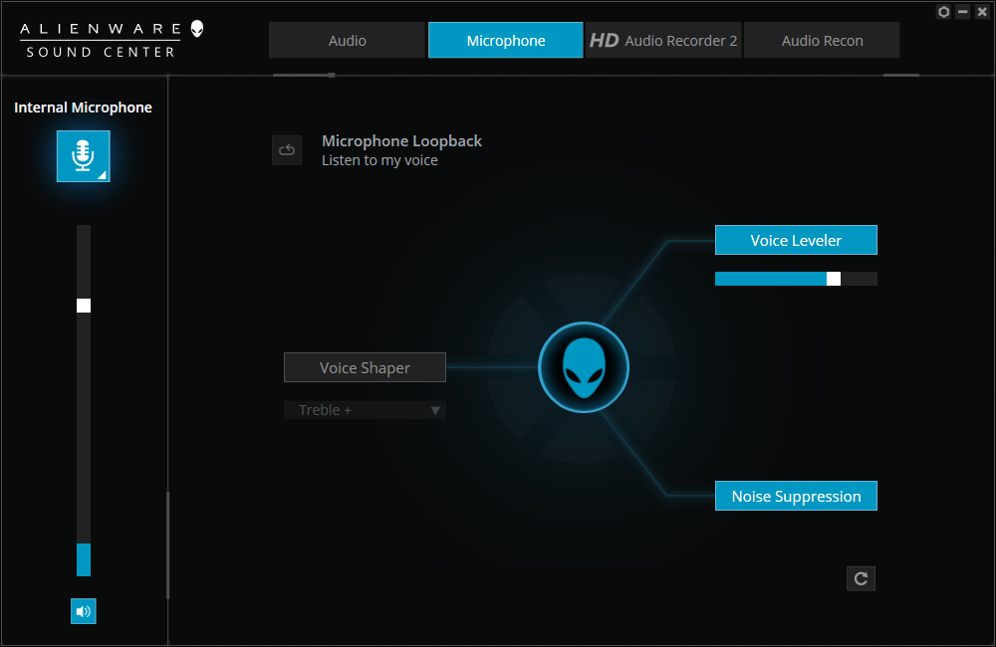Go to the Audio Recon tab
The width and height of the screenshot is (996, 647).
822,40
